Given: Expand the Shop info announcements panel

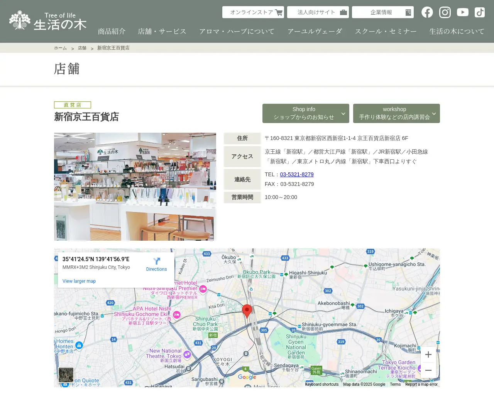Looking at the screenshot, I should [x=306, y=113].
